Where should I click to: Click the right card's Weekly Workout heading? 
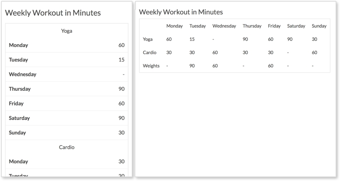tap(181, 12)
